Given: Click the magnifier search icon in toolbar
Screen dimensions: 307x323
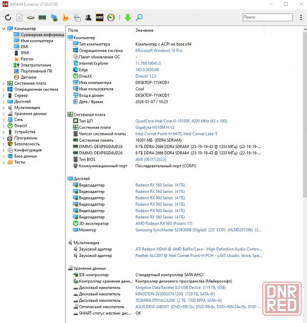Looking at the screenshot, I should coord(139,17).
